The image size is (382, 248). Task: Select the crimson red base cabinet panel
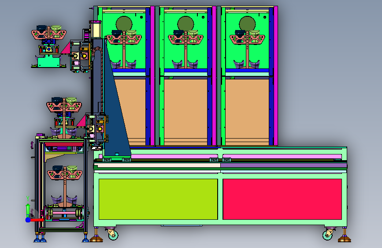282,199
